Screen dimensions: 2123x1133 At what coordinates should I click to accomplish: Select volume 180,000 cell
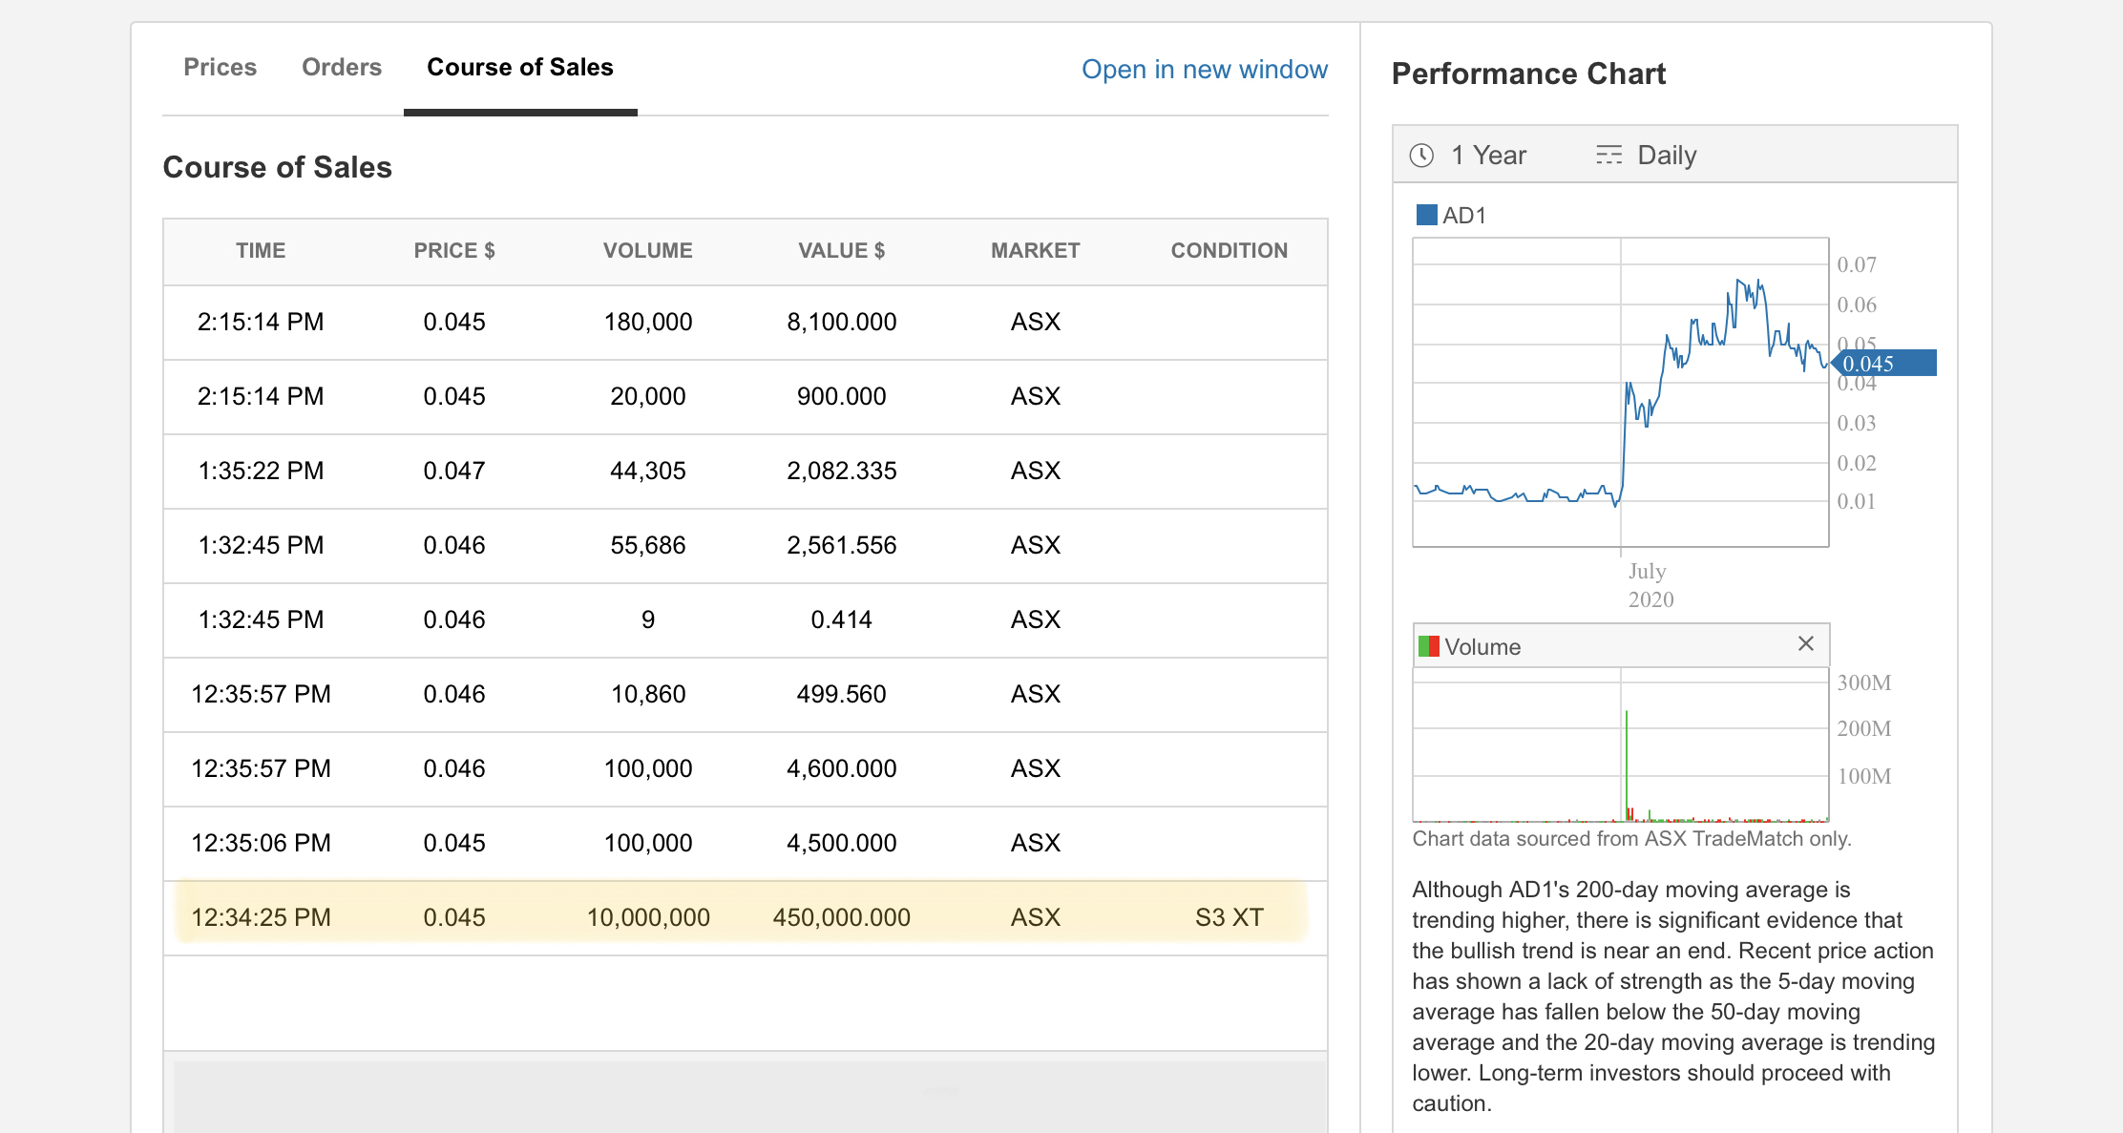(648, 322)
